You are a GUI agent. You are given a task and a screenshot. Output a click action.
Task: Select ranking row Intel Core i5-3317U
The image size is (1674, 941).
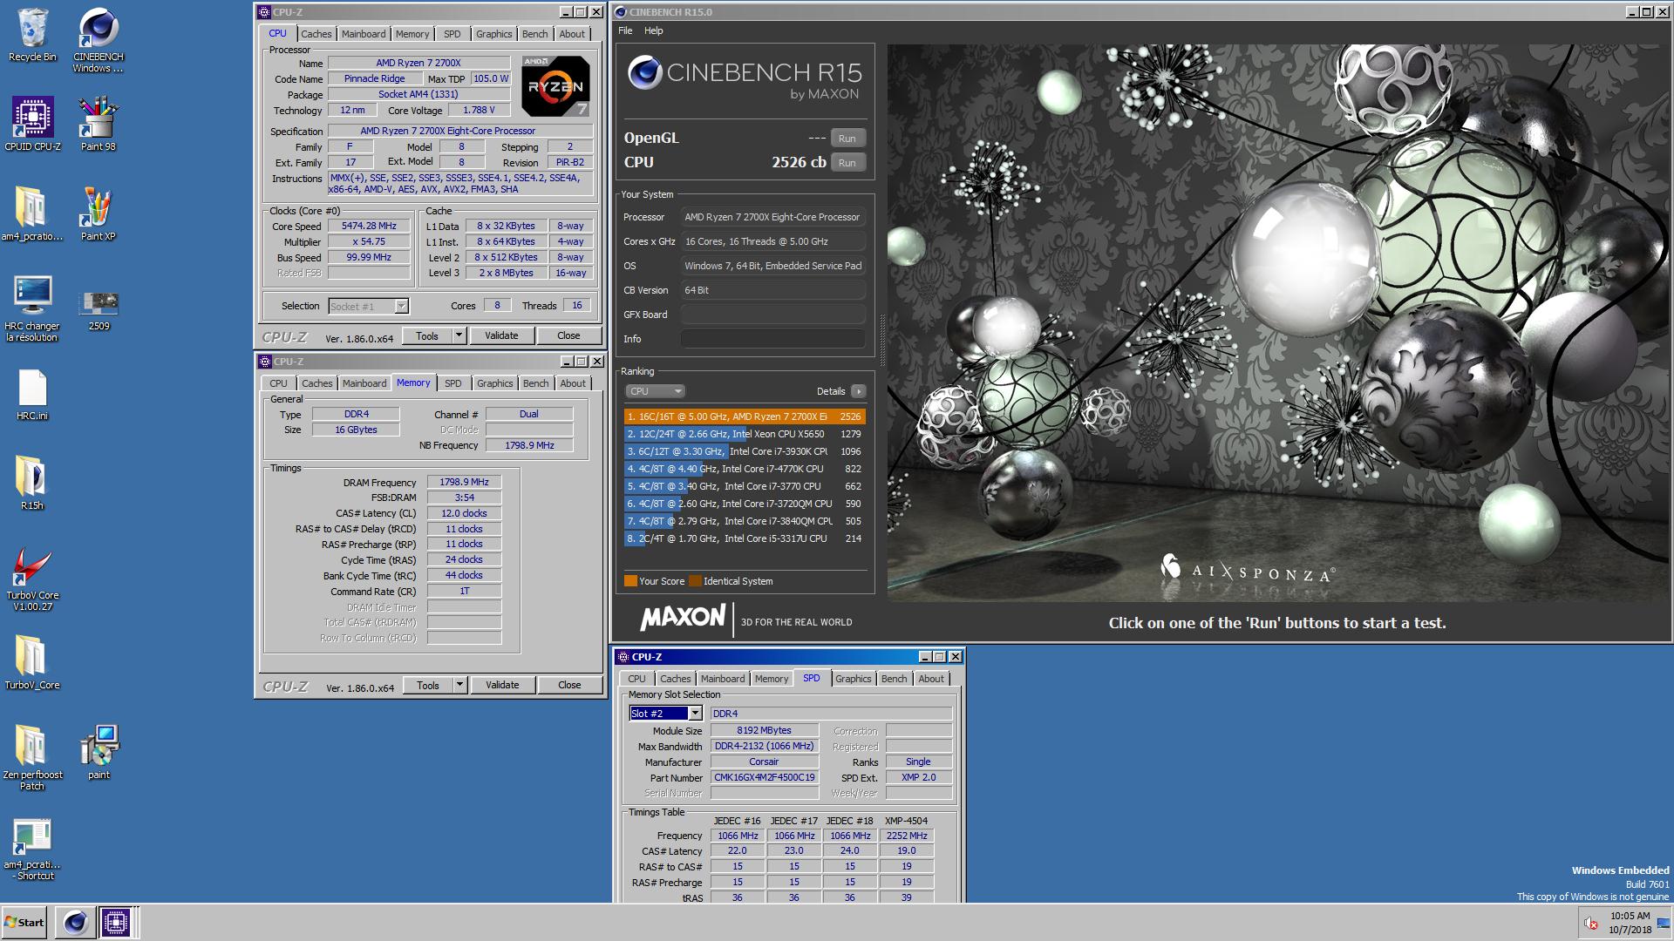coord(745,538)
